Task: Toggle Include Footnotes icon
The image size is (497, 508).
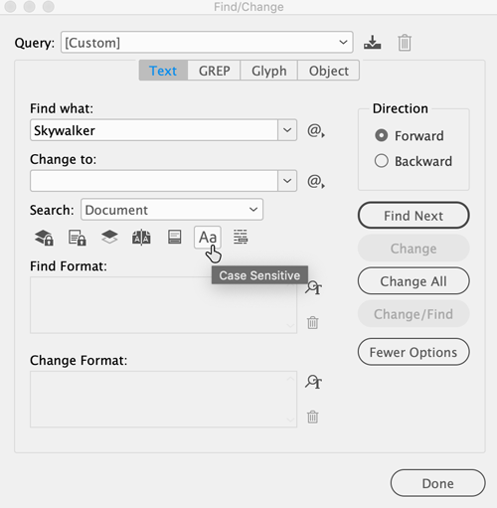Action: point(175,237)
